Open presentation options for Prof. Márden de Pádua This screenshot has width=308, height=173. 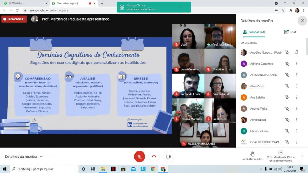click(x=281, y=156)
